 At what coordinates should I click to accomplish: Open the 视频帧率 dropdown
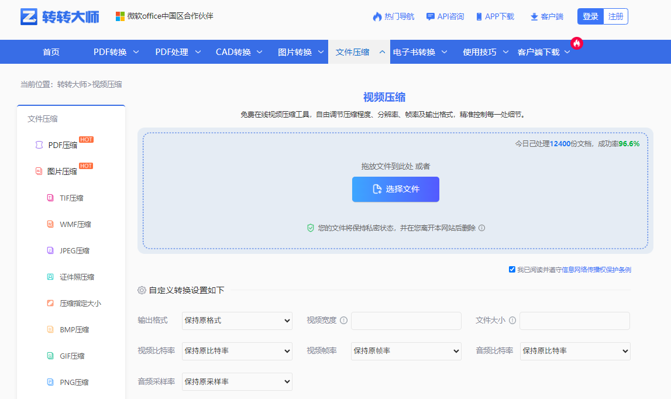(x=406, y=351)
